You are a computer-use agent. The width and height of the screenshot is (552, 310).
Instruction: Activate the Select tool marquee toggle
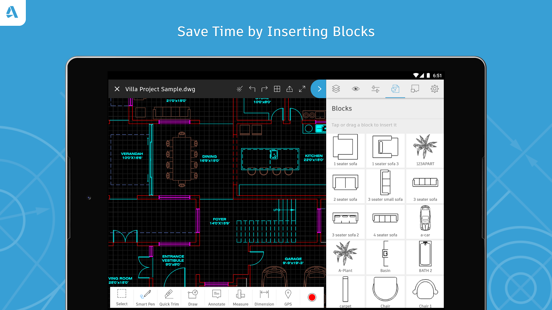coord(121,297)
